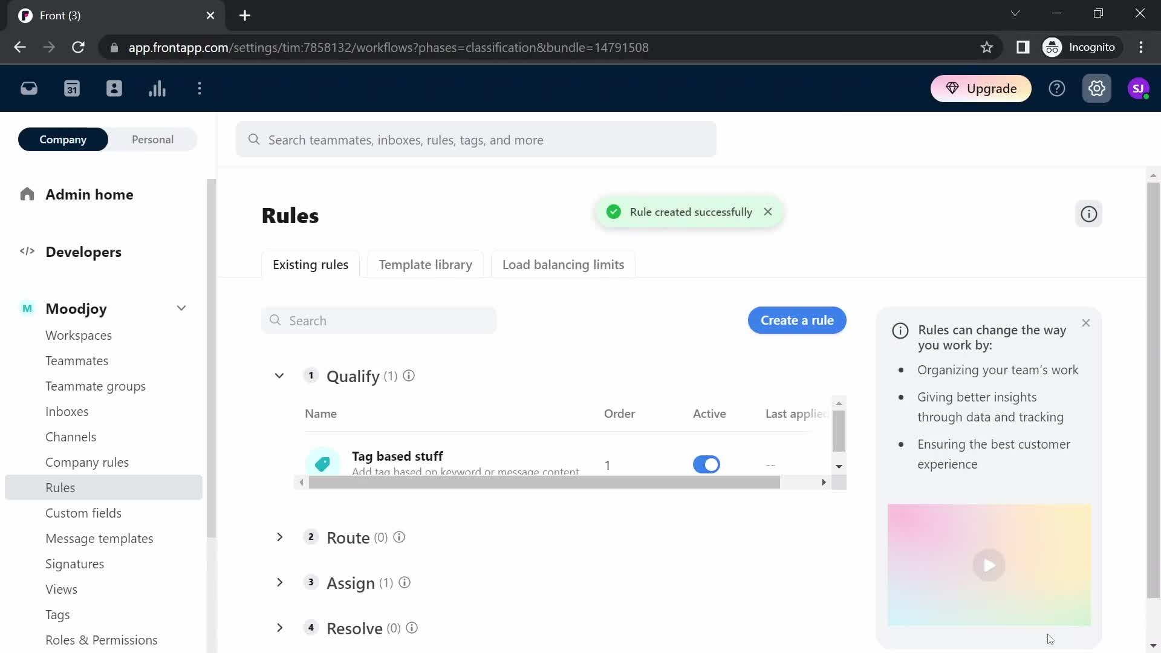Click the settings gear icon
The image size is (1161, 653).
(x=1098, y=88)
